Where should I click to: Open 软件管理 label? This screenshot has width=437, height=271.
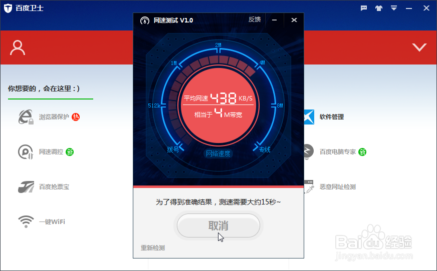point(332,116)
